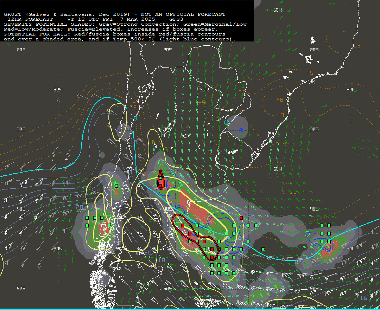Click the "POTENTIAL FOR HAIL:" legend heading

tap(37, 34)
